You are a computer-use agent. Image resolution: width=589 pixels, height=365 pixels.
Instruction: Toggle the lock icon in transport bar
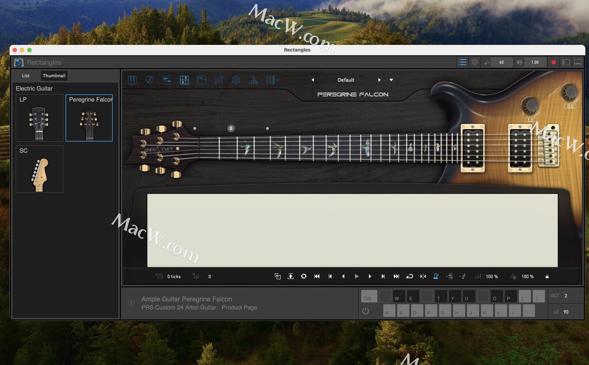pos(547,277)
